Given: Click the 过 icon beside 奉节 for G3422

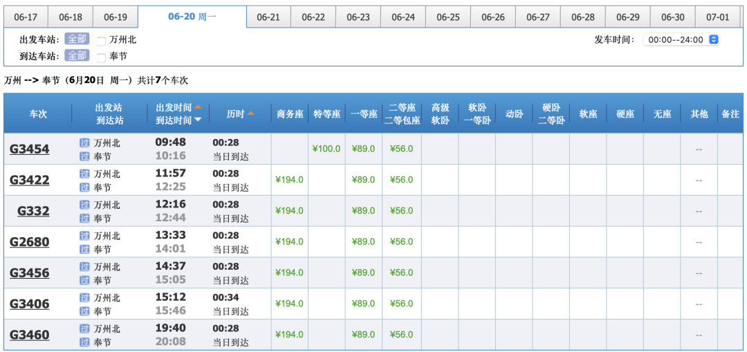Looking at the screenshot, I should [x=84, y=187].
